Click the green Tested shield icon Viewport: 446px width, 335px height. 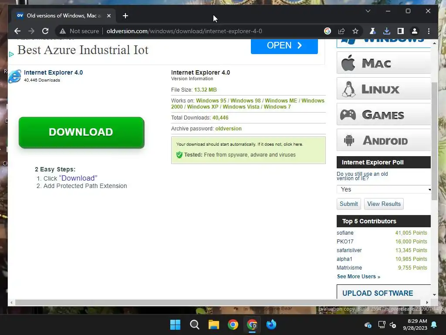tap(179, 155)
